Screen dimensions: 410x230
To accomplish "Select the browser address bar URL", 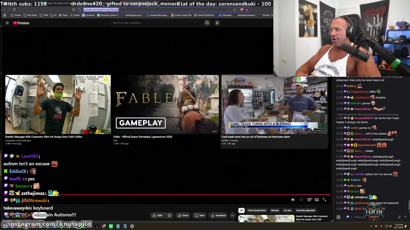I will click(101, 10).
